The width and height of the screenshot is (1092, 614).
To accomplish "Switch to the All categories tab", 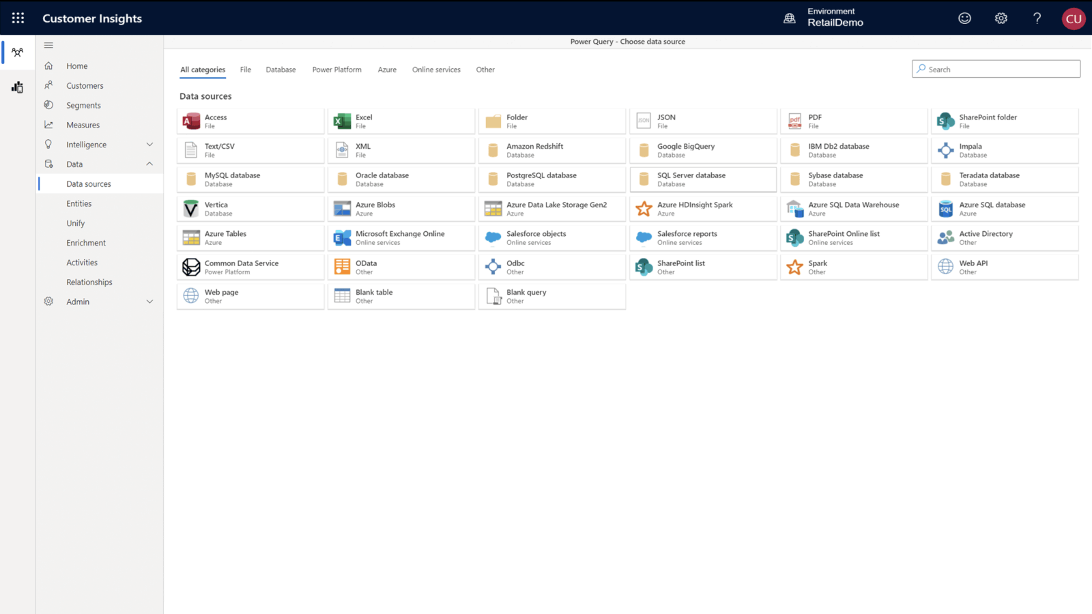I will (203, 70).
